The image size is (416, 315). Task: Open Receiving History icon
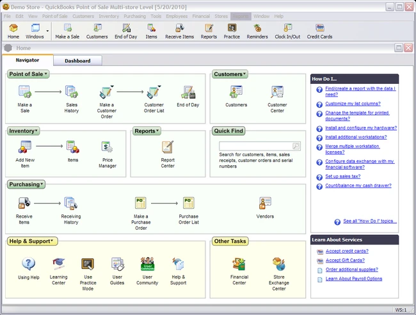(x=71, y=203)
